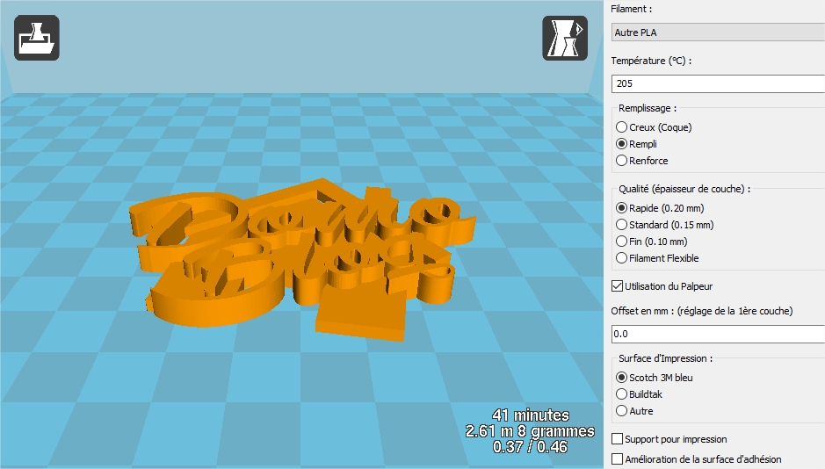Image resolution: width=825 pixels, height=469 pixels.
Task: Choose Standard (0.15 mm) quality
Action: [622, 225]
